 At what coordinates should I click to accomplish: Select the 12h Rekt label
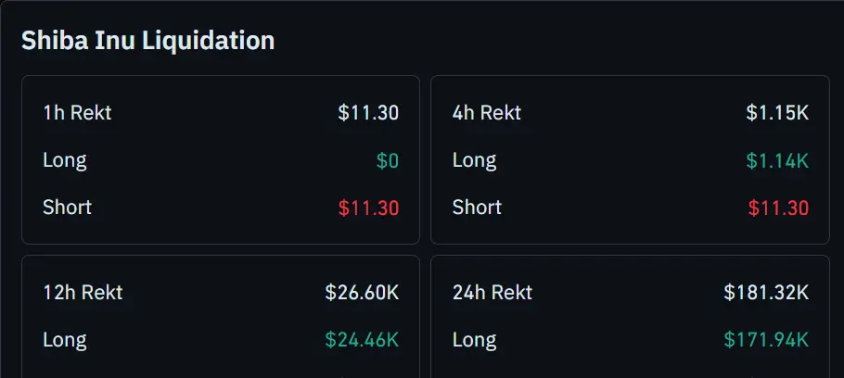83,293
